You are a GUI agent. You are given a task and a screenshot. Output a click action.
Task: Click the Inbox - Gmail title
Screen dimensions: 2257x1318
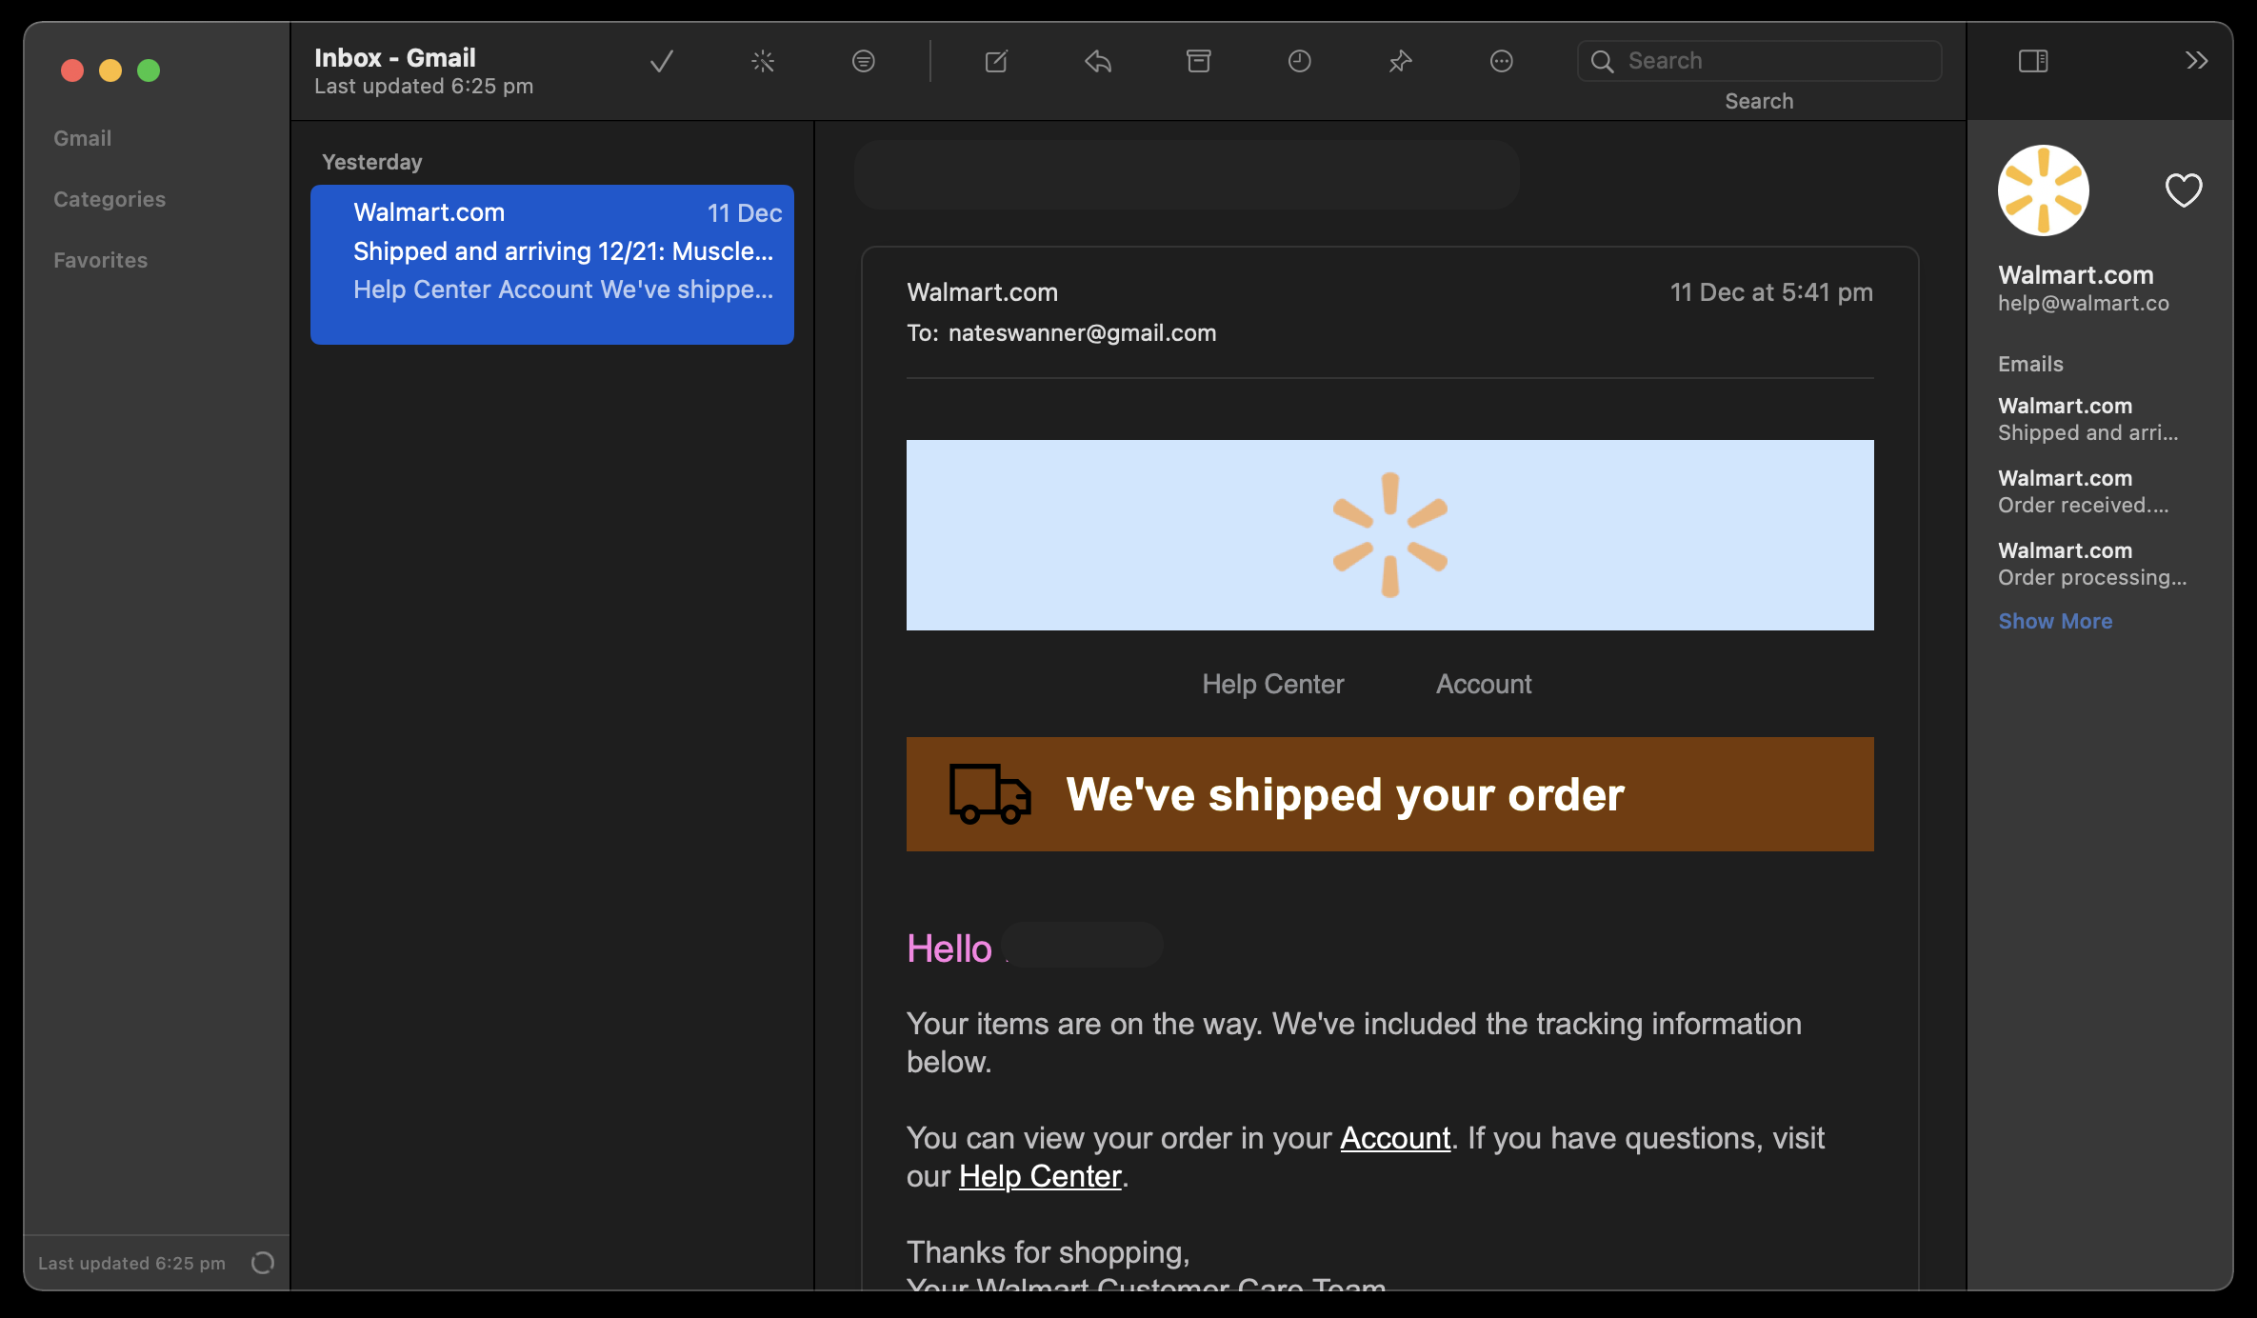[395, 58]
